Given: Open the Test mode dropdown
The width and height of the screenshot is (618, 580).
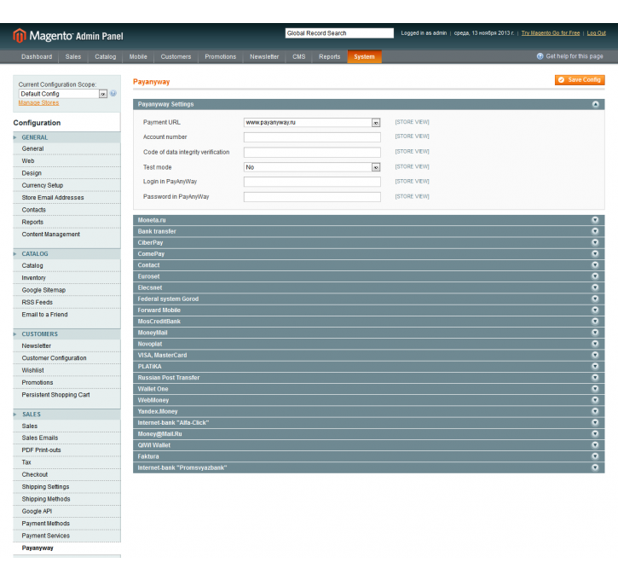Looking at the screenshot, I should pos(312,167).
